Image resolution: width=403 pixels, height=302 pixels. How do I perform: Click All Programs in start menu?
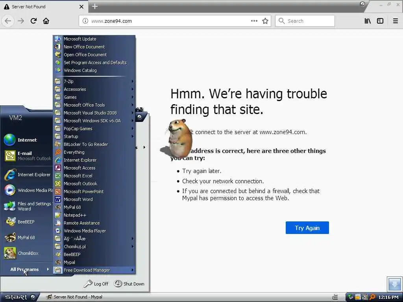click(x=27, y=269)
